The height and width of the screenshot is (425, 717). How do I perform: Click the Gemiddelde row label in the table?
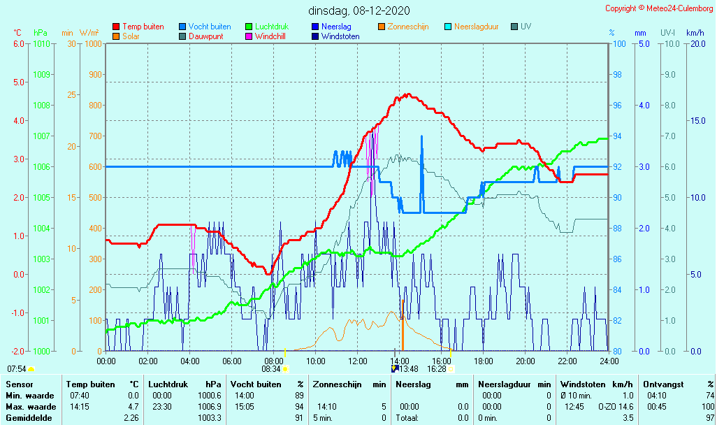coord(29,418)
